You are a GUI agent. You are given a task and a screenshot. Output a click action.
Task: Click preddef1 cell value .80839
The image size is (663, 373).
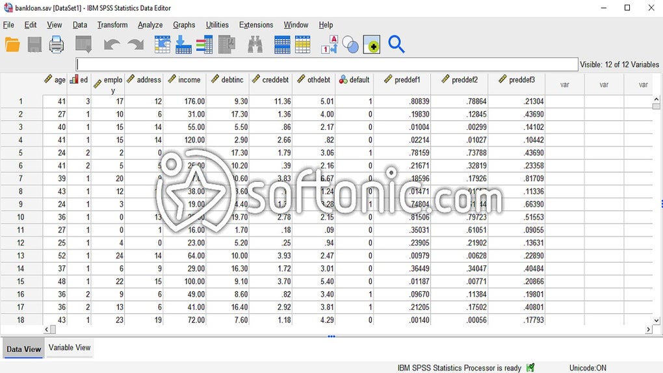402,101
